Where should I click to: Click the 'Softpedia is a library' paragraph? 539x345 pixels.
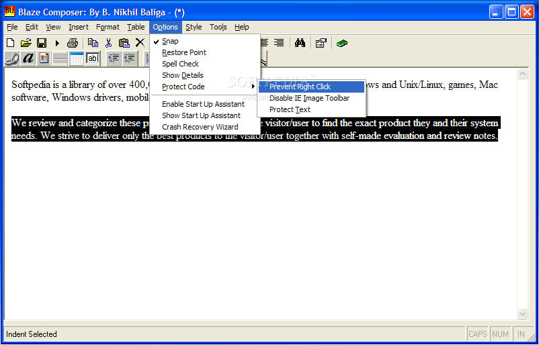point(254,91)
